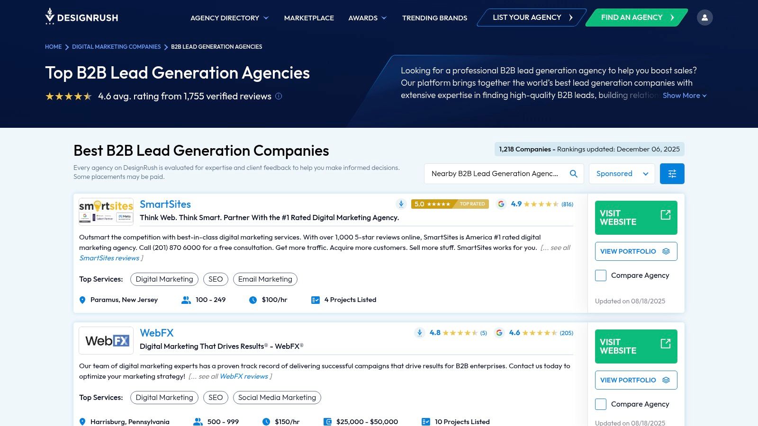Open the Sponsored sorting dropdown
Viewport: 758px width, 426px height.
tap(622, 173)
